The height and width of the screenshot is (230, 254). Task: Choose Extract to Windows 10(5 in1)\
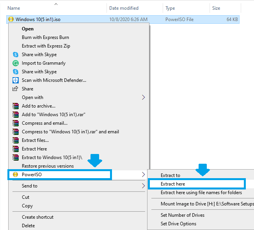(x=52, y=157)
